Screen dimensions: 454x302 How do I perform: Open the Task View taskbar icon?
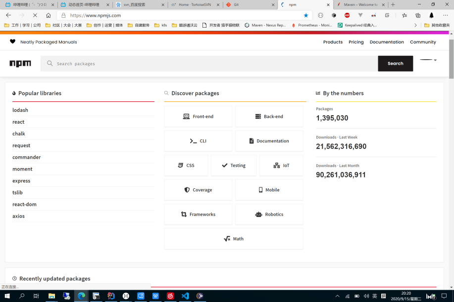tap(36, 296)
